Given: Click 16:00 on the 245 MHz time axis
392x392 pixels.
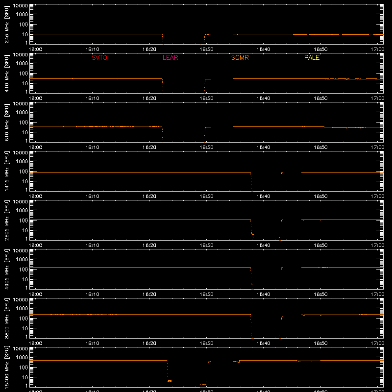Looking at the screenshot, I should [35, 49].
